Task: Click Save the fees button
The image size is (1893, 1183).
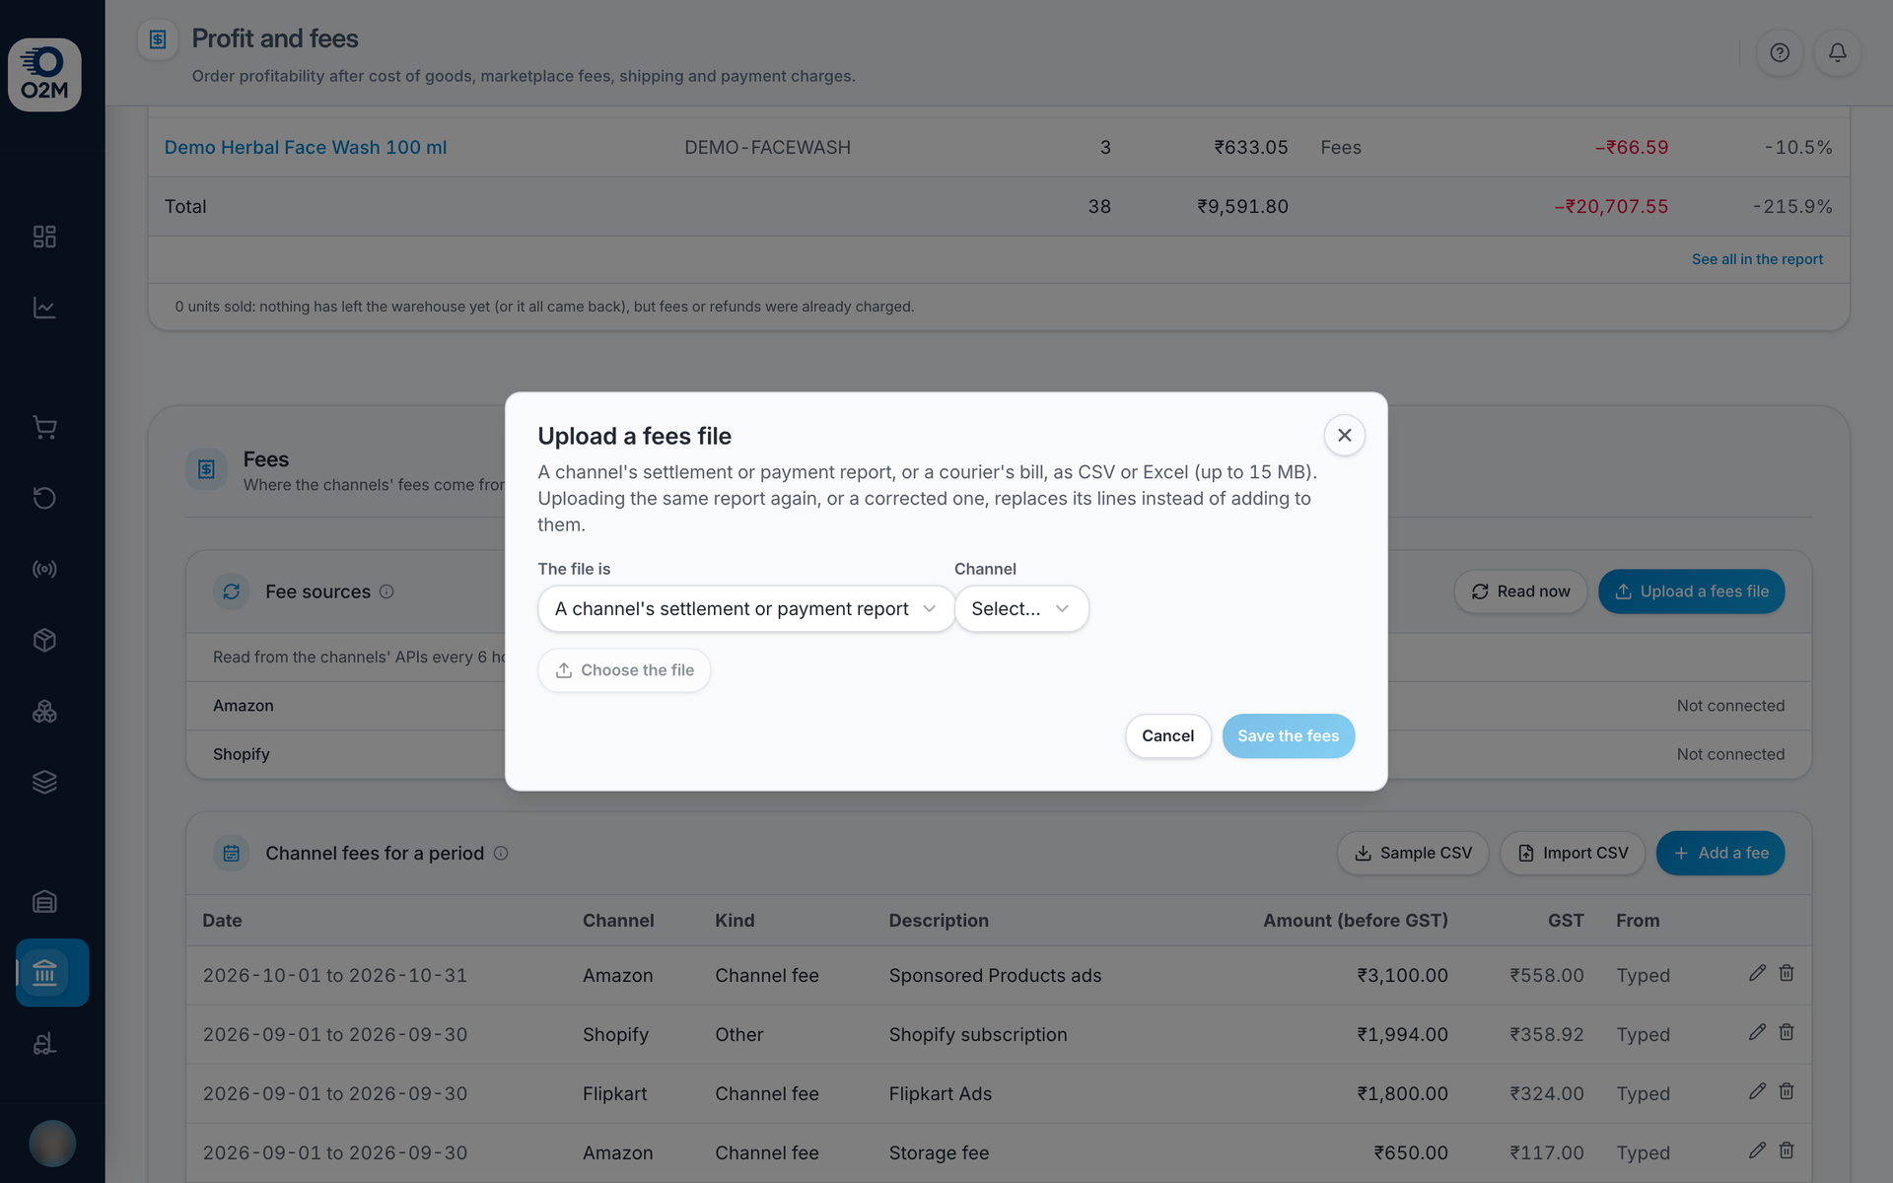Action: pos(1288,735)
